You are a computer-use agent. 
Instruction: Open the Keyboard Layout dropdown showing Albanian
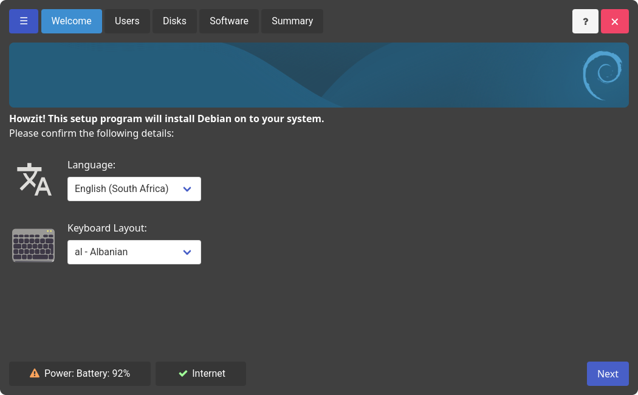tap(134, 252)
